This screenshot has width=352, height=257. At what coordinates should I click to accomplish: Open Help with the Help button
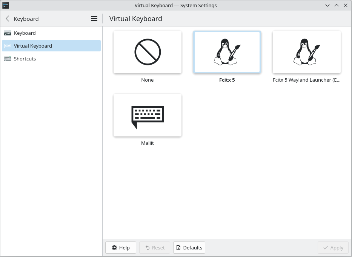tap(121, 248)
